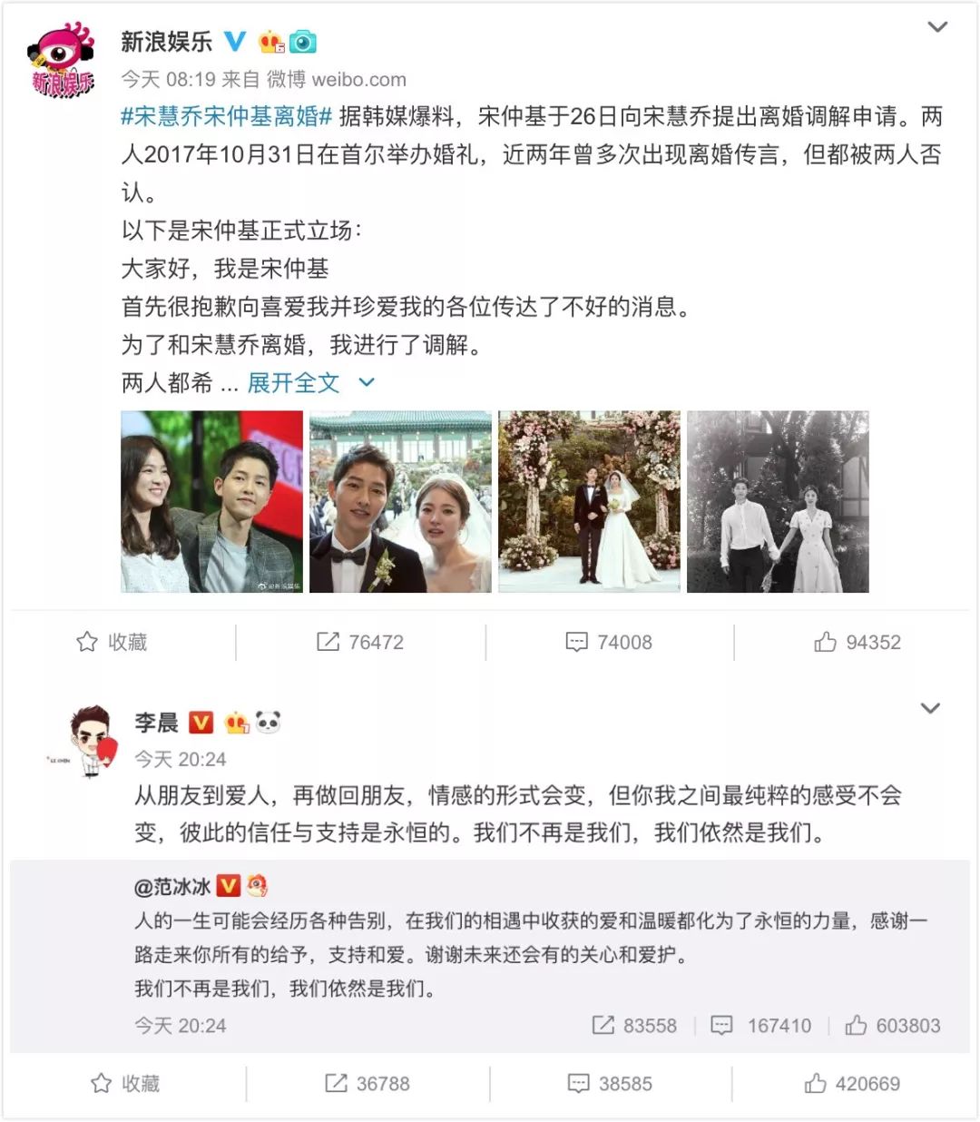Image resolution: width=980 pixels, height=1122 pixels.
Task: Open the @范冰冰 mention link
Action: 173,886
